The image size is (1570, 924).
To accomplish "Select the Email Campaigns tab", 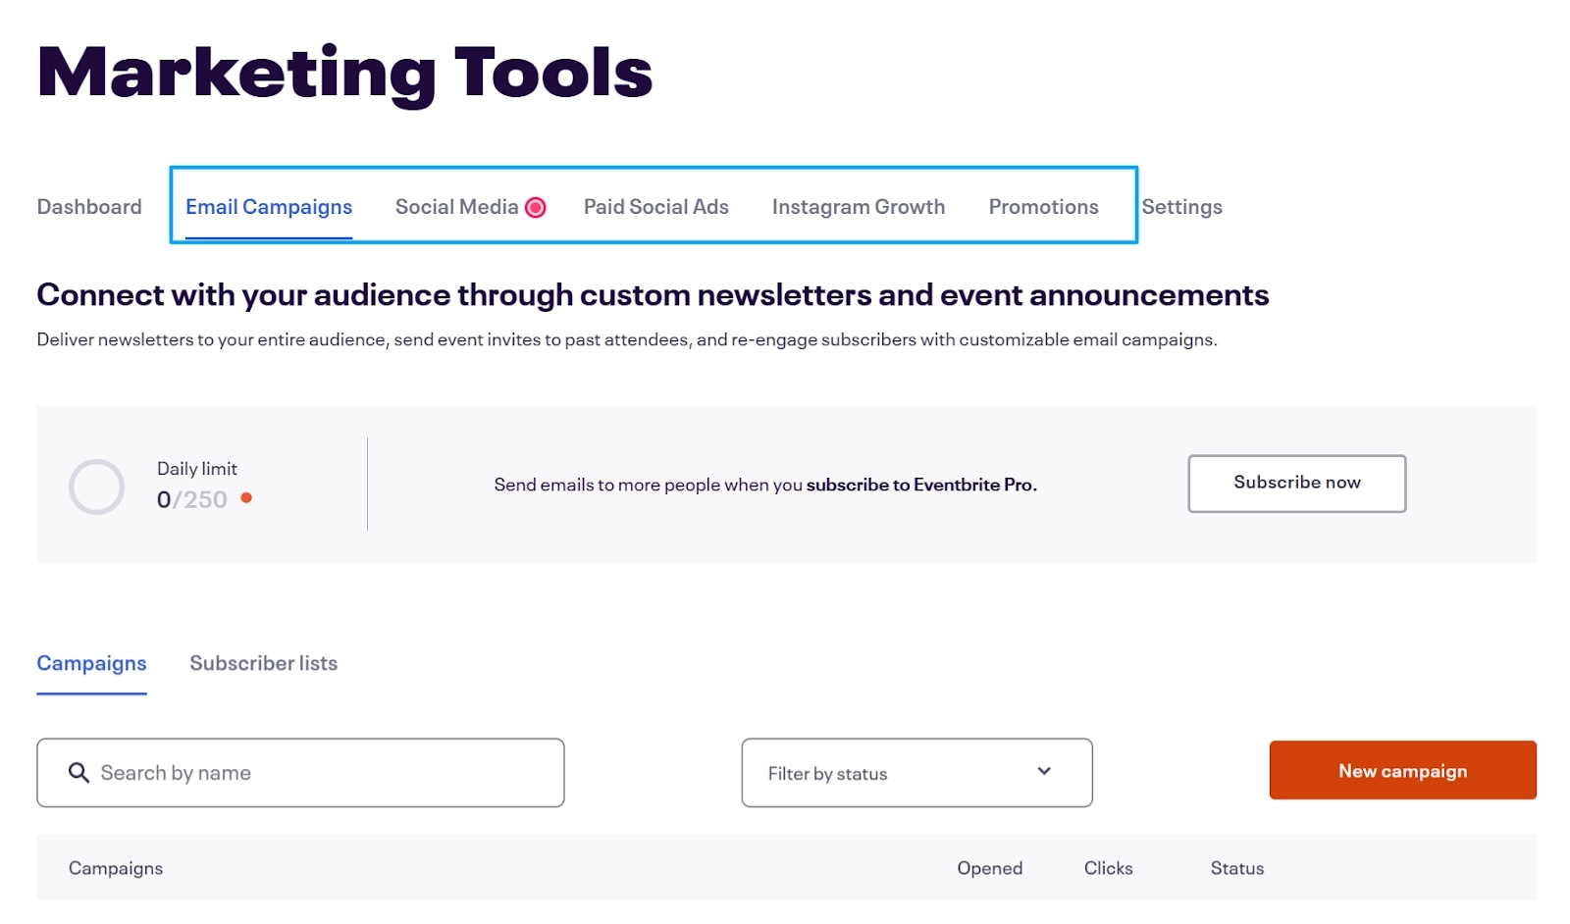I will point(269,207).
